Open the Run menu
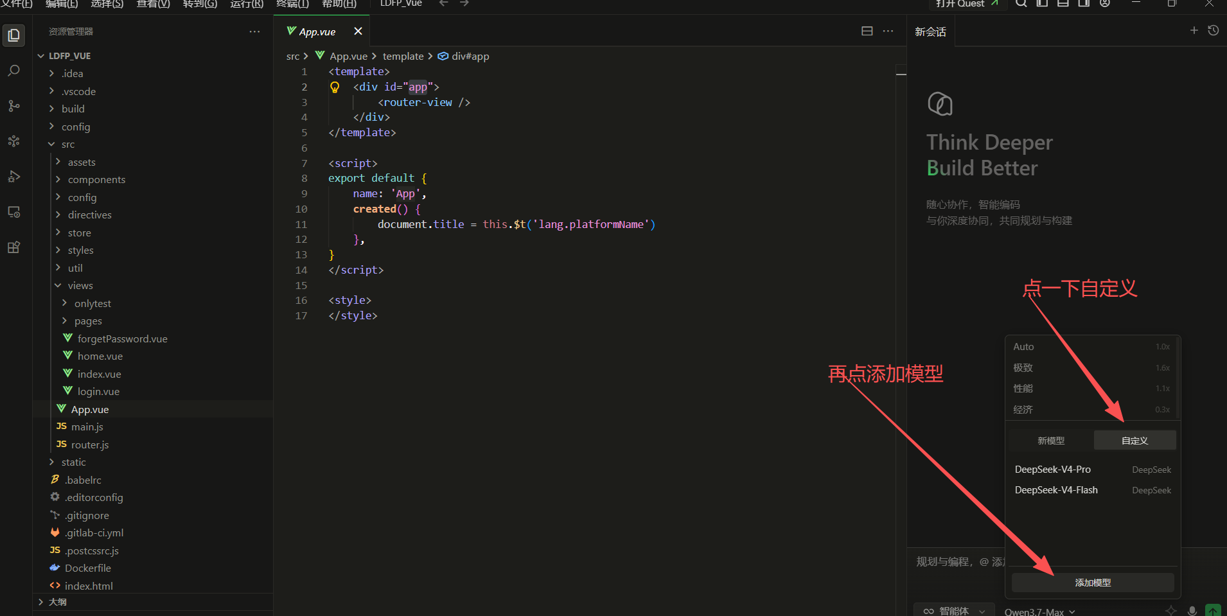This screenshot has width=1227, height=616. pos(247,4)
